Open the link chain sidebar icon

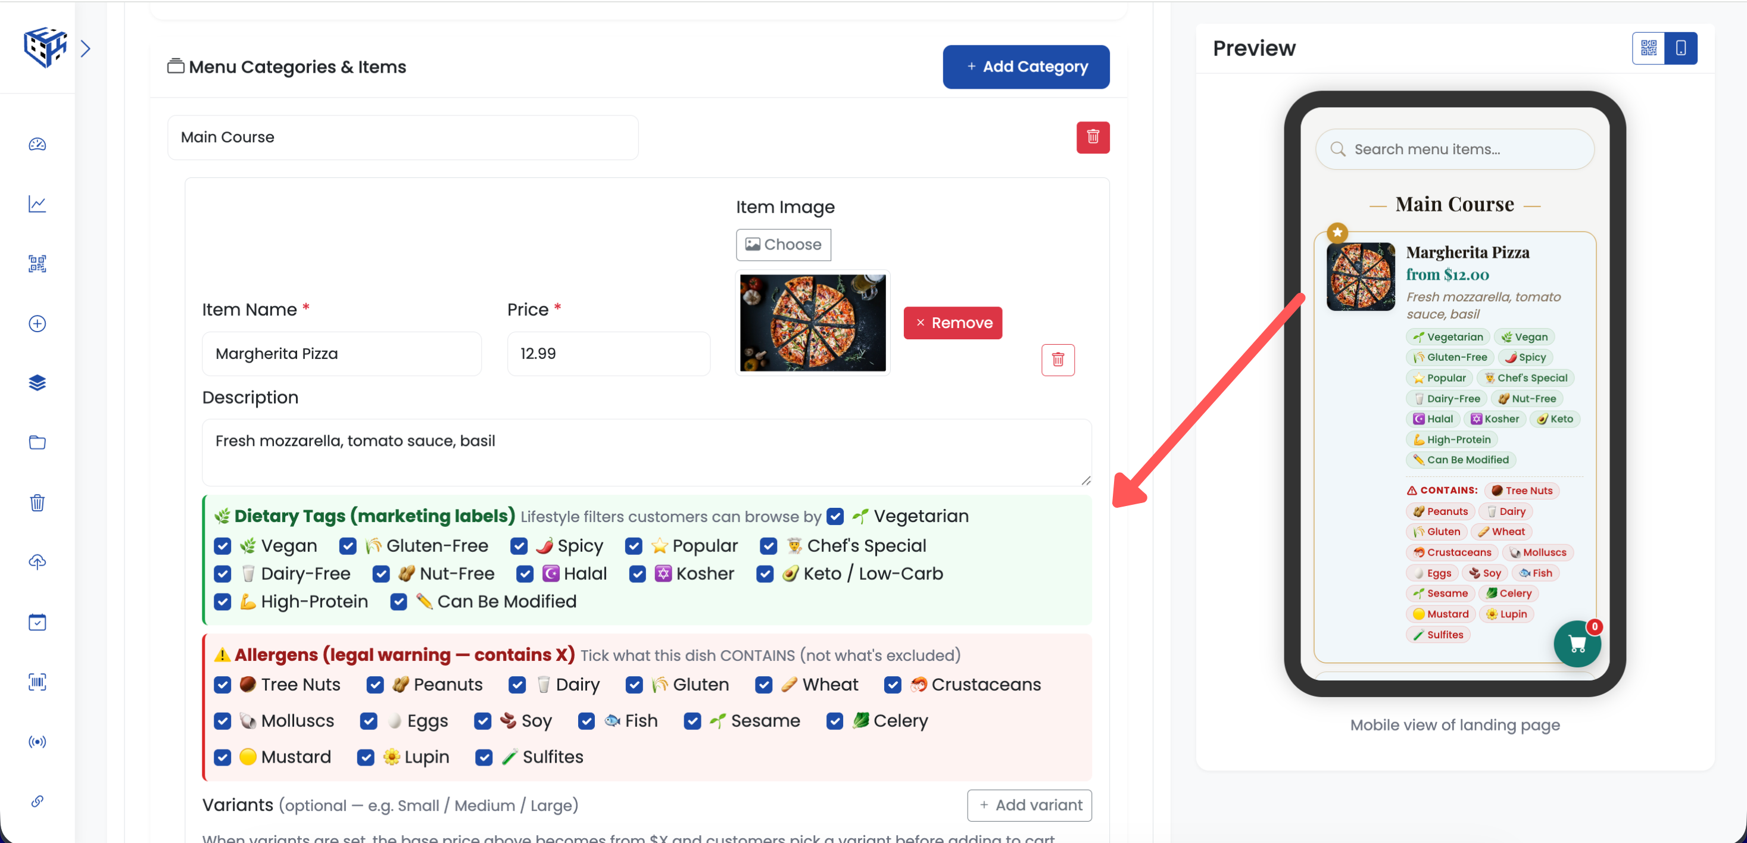point(38,801)
